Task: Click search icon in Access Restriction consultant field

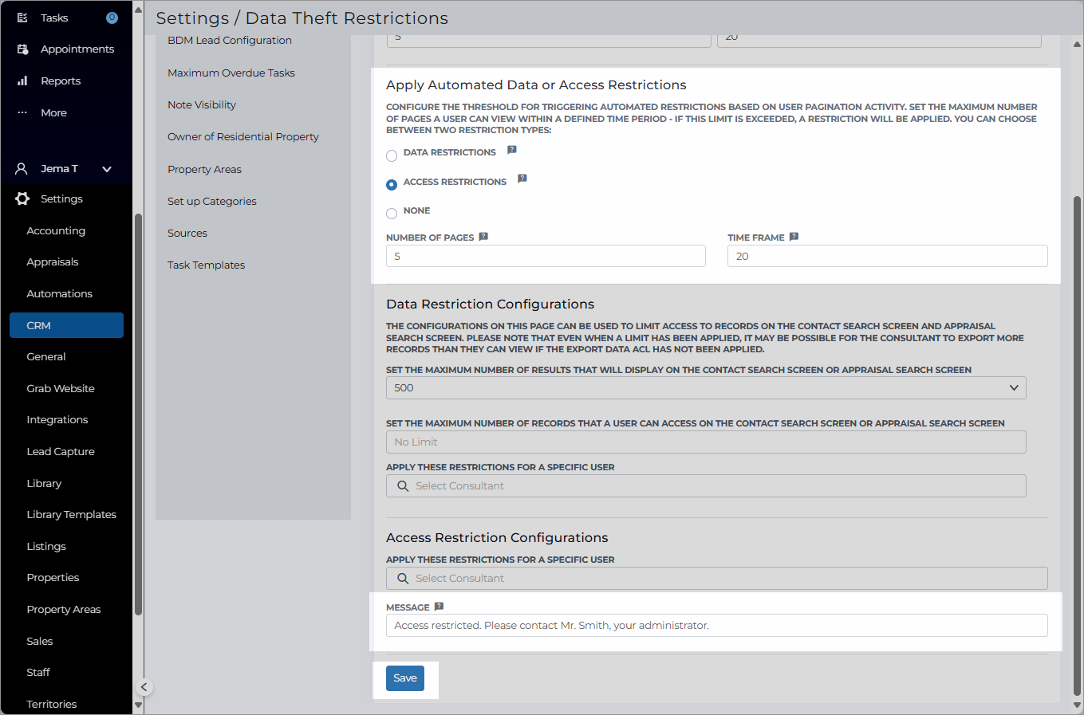Action: pos(403,579)
